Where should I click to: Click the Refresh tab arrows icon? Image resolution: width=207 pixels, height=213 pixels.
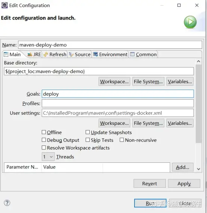46,54
